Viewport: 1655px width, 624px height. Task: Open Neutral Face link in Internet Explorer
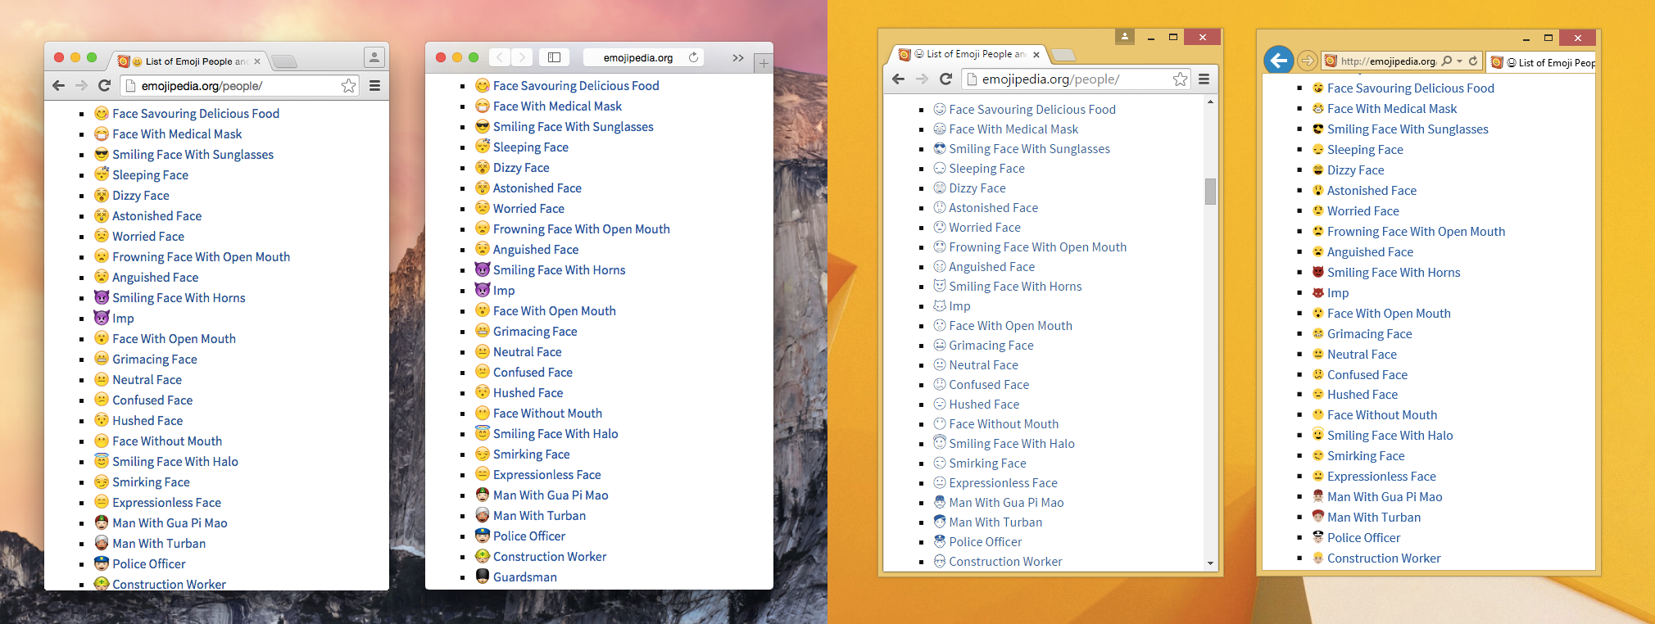1362,355
